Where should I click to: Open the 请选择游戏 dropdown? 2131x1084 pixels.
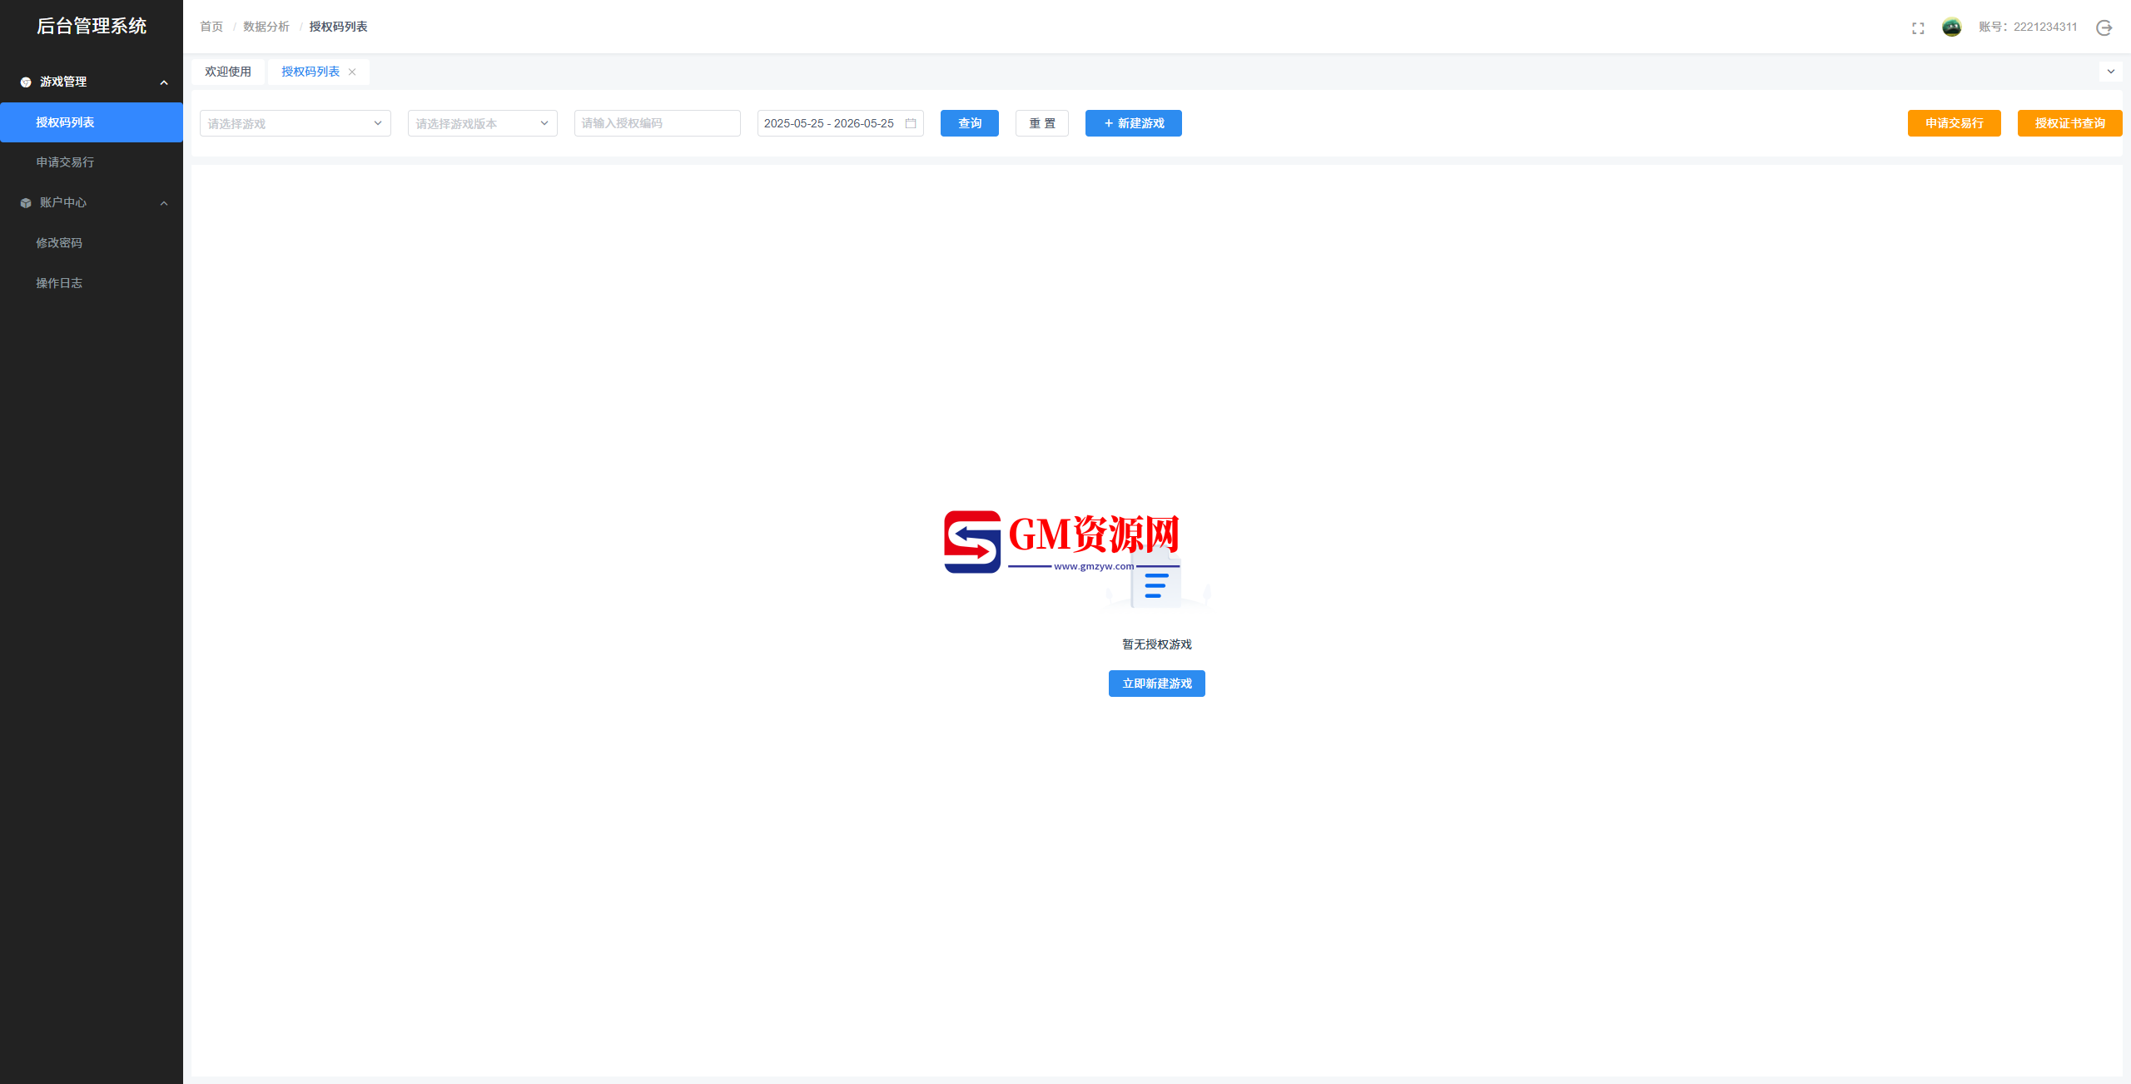point(296,123)
